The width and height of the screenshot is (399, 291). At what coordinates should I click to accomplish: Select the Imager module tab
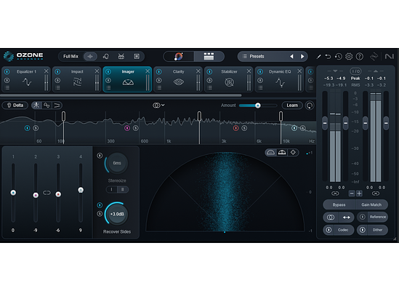pyautogui.click(x=128, y=79)
